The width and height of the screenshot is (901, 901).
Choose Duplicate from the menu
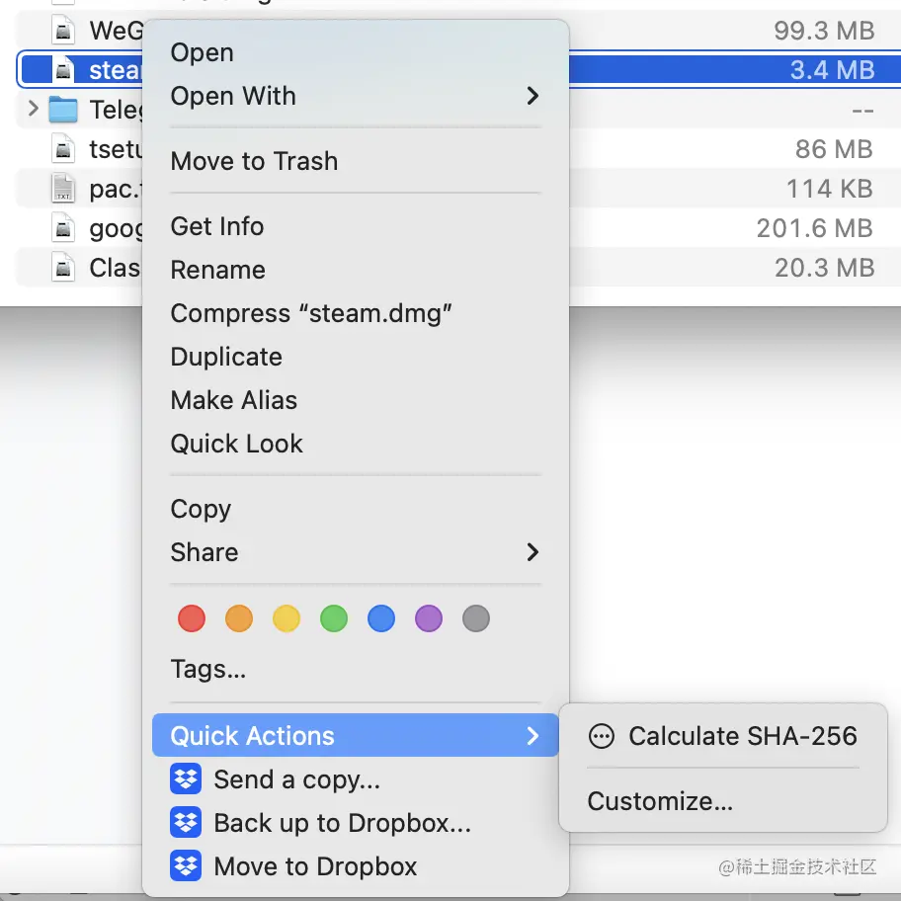[226, 357]
